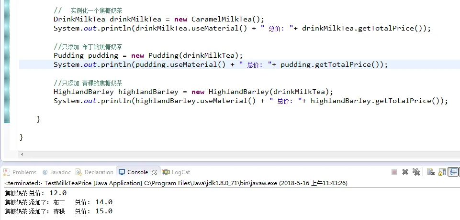Click 'highlandBarley.useMaterial()' in last println
Image resolution: width=460 pixels, height=220 pixels.
click(x=196, y=101)
